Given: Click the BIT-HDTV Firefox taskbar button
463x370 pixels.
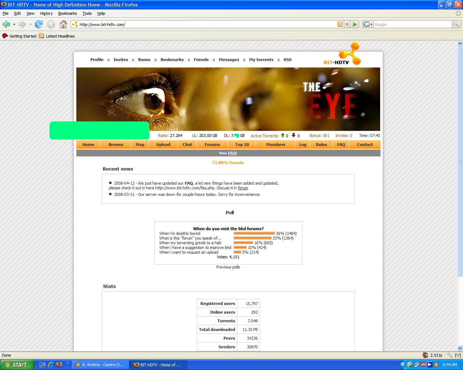Looking at the screenshot, I should click(x=158, y=365).
